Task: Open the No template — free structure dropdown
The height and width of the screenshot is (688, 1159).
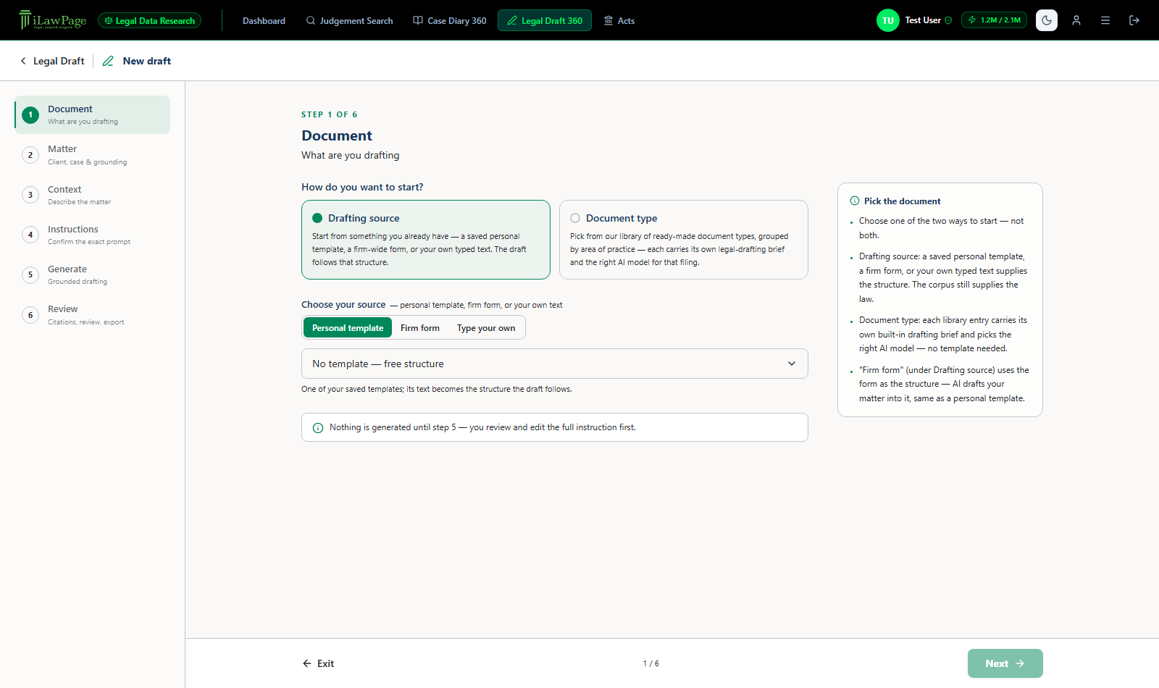Action: coord(555,364)
